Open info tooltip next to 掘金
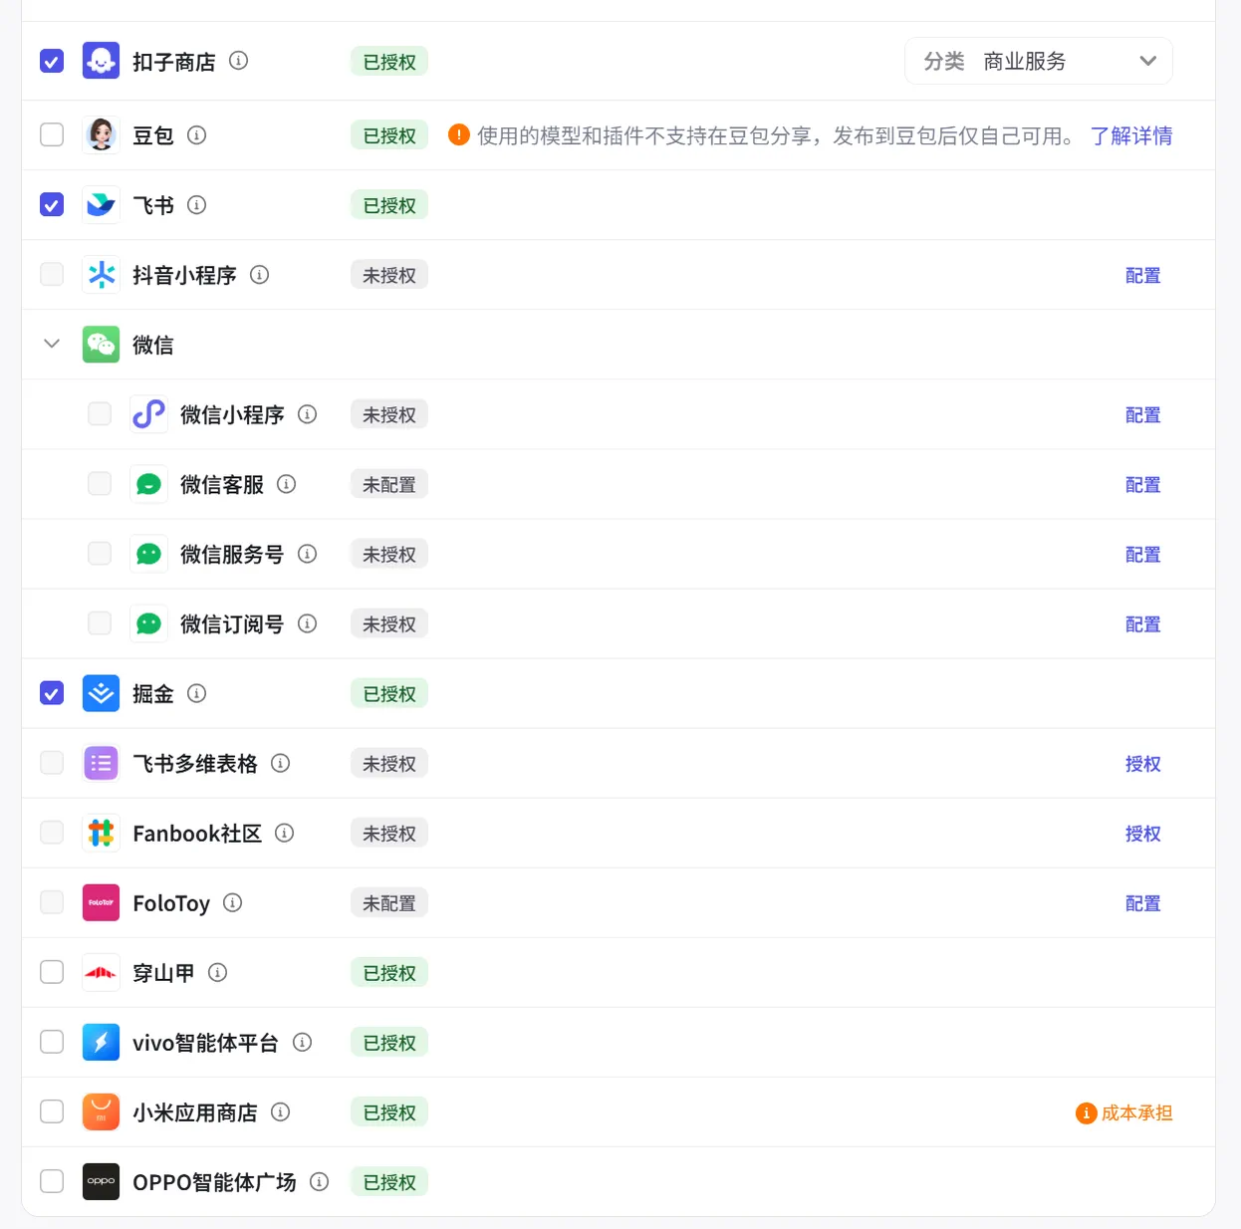This screenshot has height=1229, width=1241. pos(196,692)
